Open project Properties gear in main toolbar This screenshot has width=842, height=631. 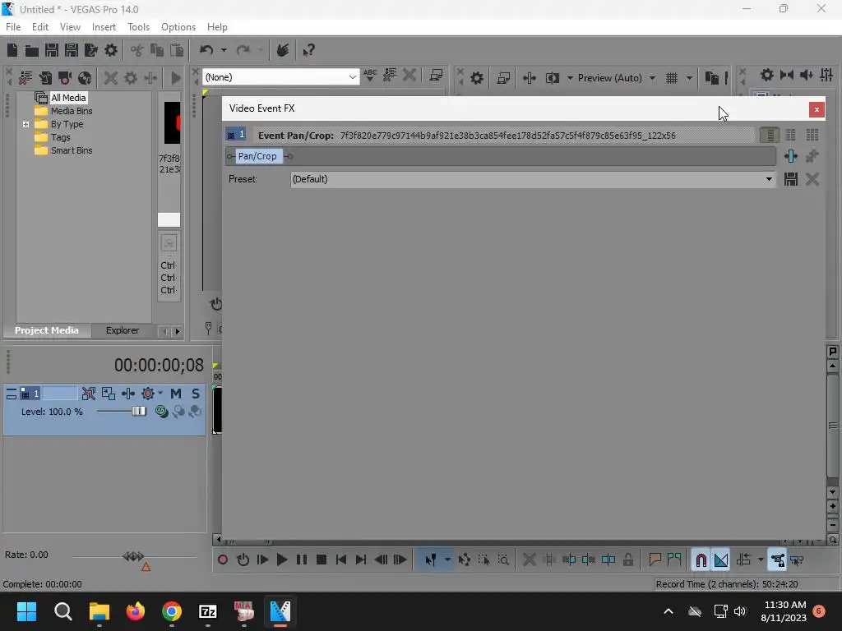(111, 50)
